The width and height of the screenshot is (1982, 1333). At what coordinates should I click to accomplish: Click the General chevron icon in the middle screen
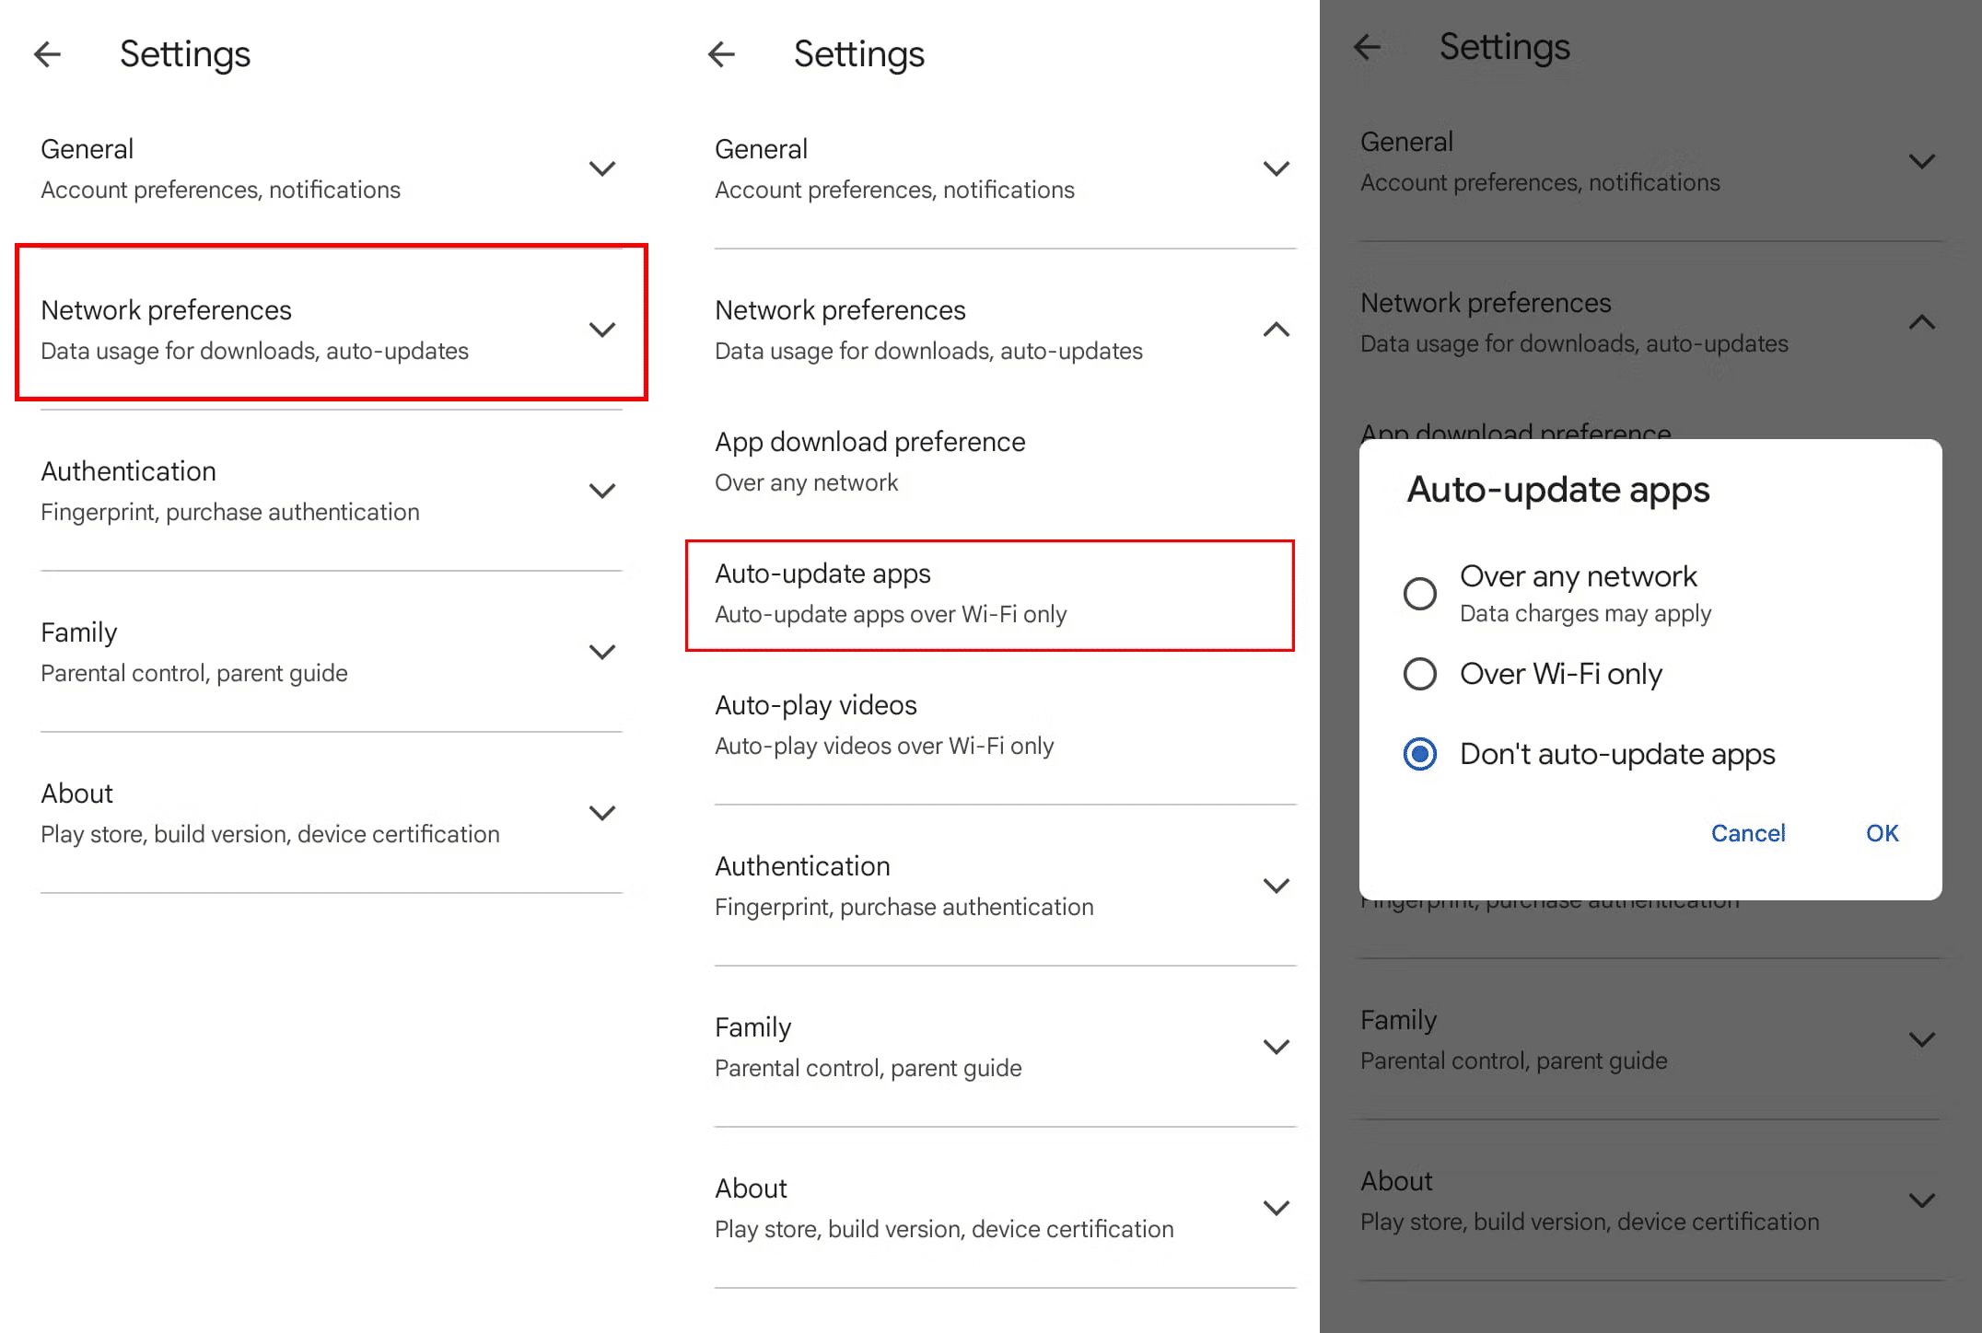1277,168
